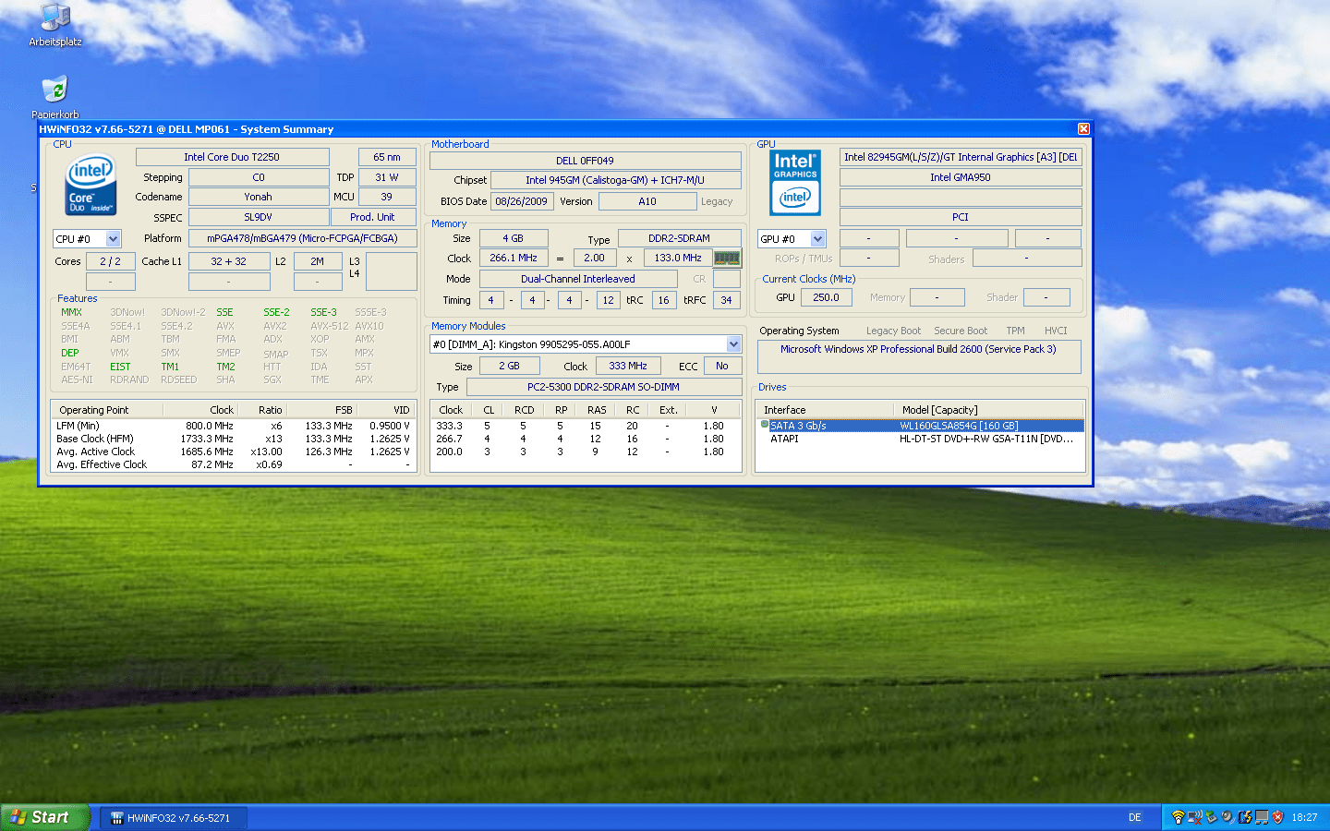Open the disconnected wireless network tray icon
The width and height of the screenshot is (1330, 831).
pyautogui.click(x=1194, y=817)
